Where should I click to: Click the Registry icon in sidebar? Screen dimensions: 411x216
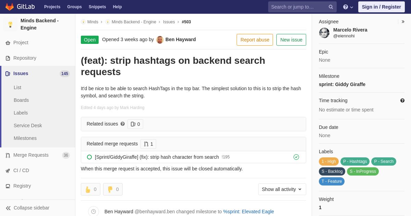8,186
